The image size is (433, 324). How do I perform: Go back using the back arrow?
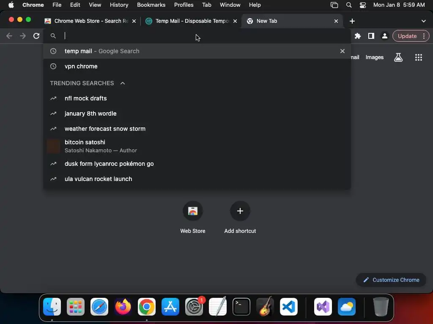(9, 36)
